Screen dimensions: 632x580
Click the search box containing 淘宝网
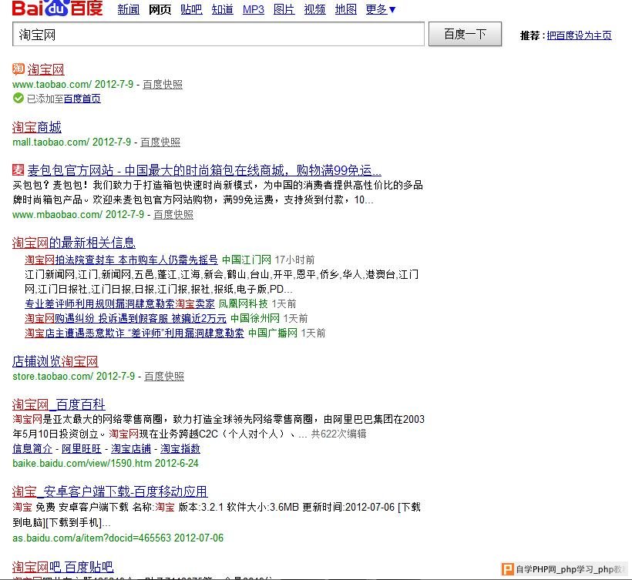tap(218, 34)
